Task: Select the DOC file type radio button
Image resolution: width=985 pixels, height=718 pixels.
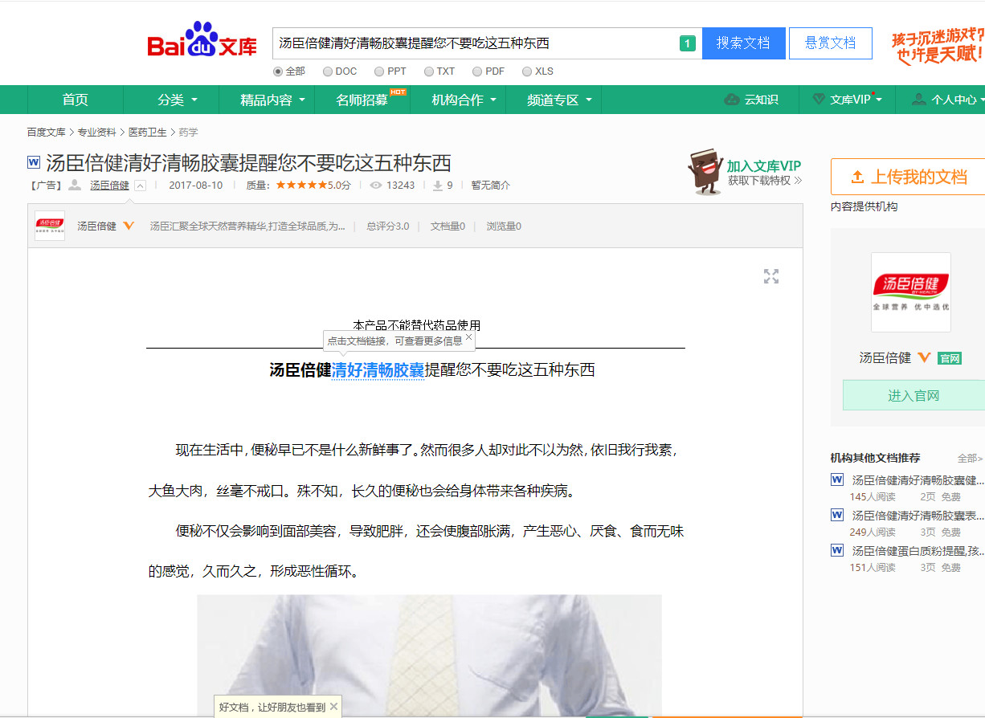Action: 326,71
